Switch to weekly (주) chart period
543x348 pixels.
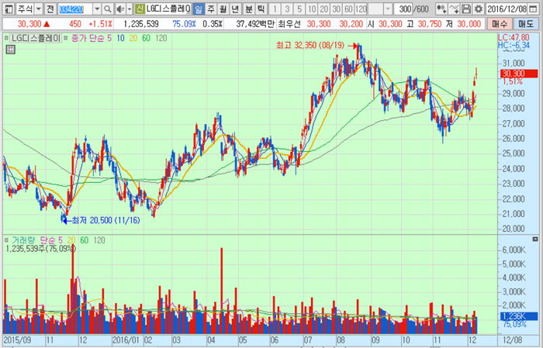(x=211, y=8)
